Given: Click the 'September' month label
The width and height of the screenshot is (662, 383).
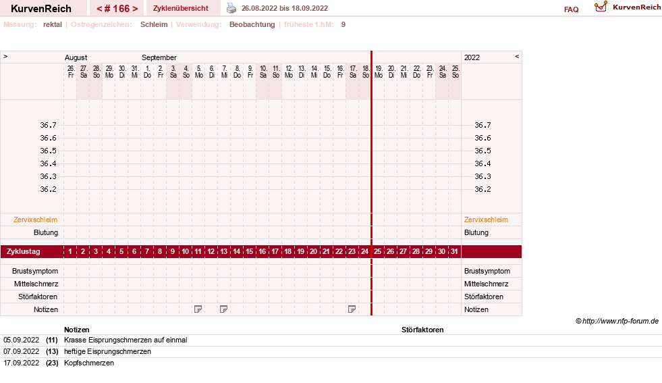Looking at the screenshot, I should click(159, 57).
